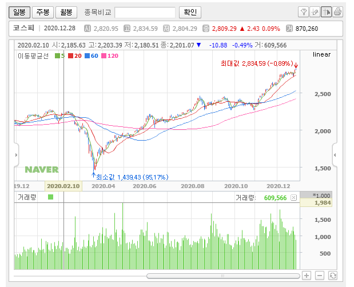Click the 2020.12 axis label
354x287 pixels.
pyautogui.click(x=279, y=186)
